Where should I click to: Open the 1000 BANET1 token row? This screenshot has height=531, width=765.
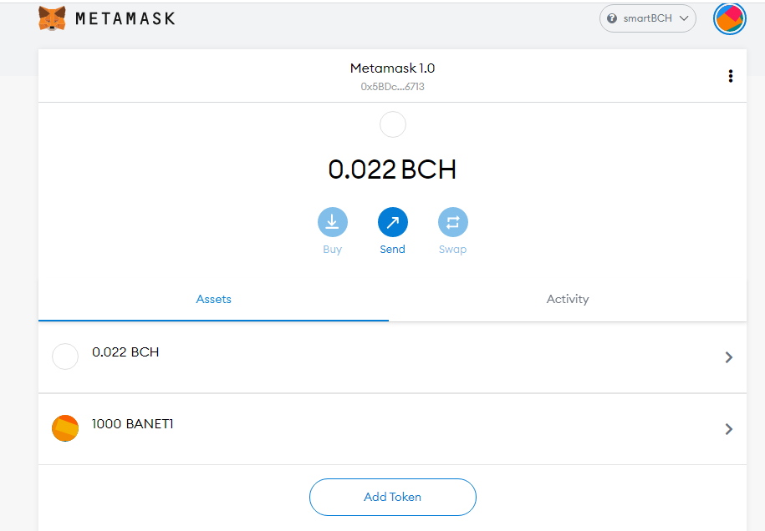[x=392, y=429]
